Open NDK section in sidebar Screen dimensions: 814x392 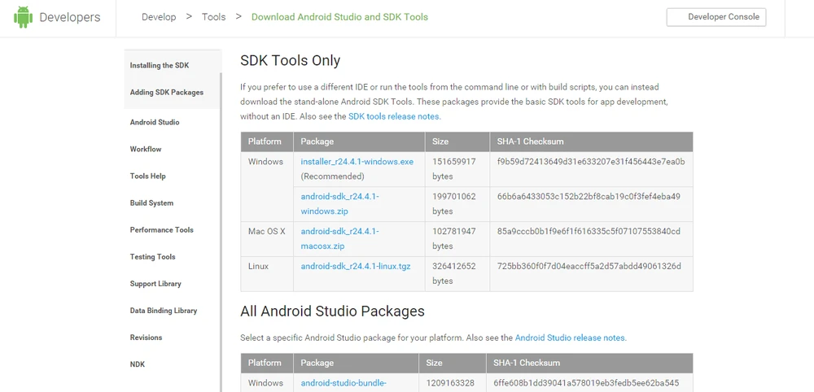[x=138, y=364]
